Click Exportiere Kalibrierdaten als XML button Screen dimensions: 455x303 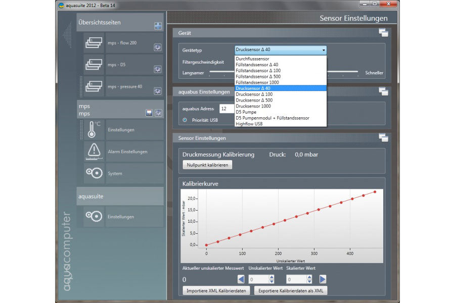[290, 291]
